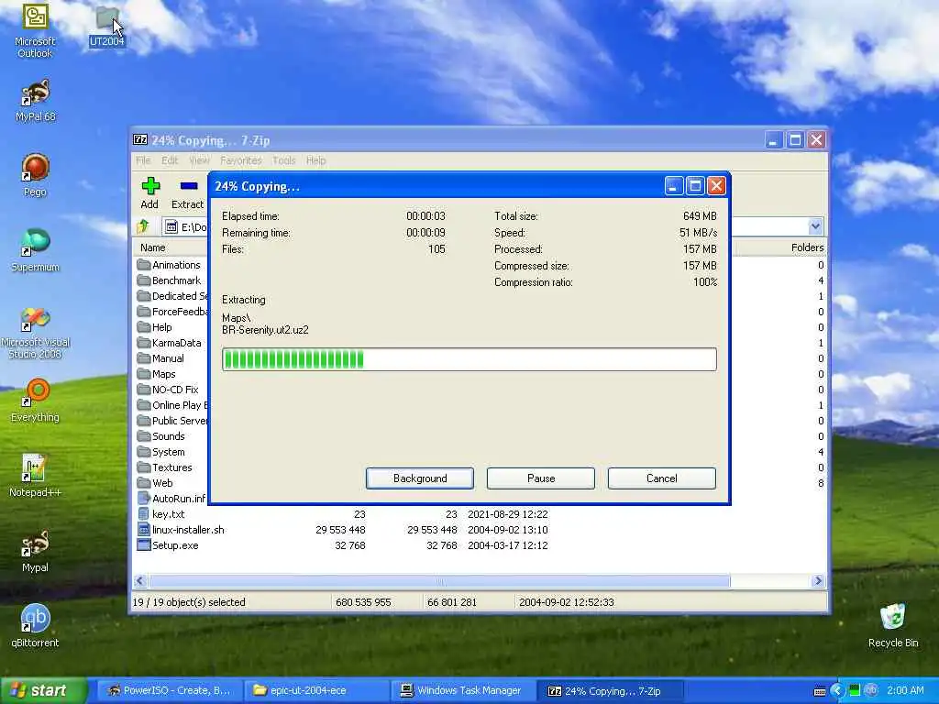Sort files by the Folders column header
This screenshot has width=939, height=704.
(807, 247)
